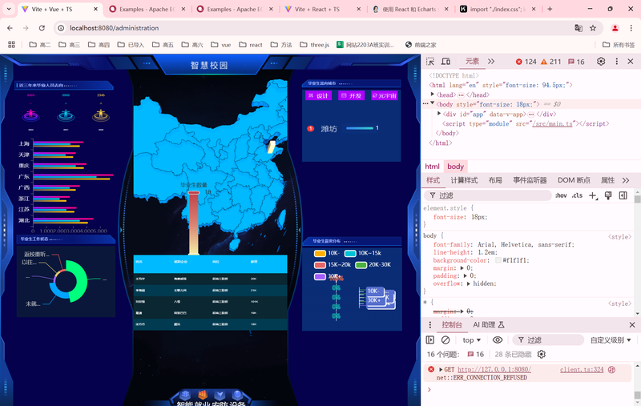Open client.ts:324 source link
This screenshot has height=406, width=641.
tap(582, 369)
